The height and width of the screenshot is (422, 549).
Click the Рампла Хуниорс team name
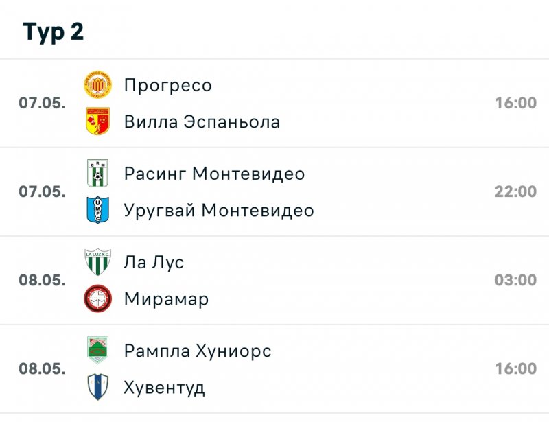[x=198, y=351]
